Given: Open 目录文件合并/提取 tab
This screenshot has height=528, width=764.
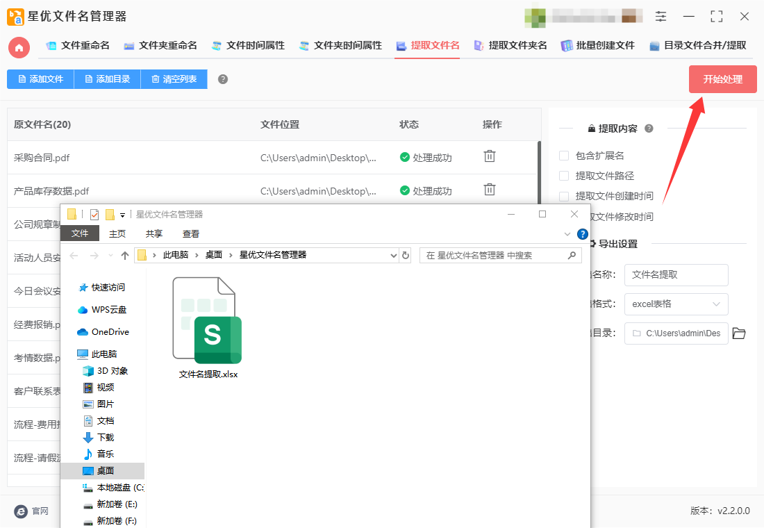Looking at the screenshot, I should [698, 45].
